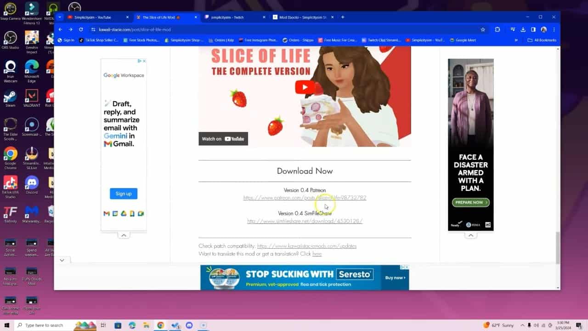
Task: Click the Chrome profile avatar
Action: [x=544, y=29]
